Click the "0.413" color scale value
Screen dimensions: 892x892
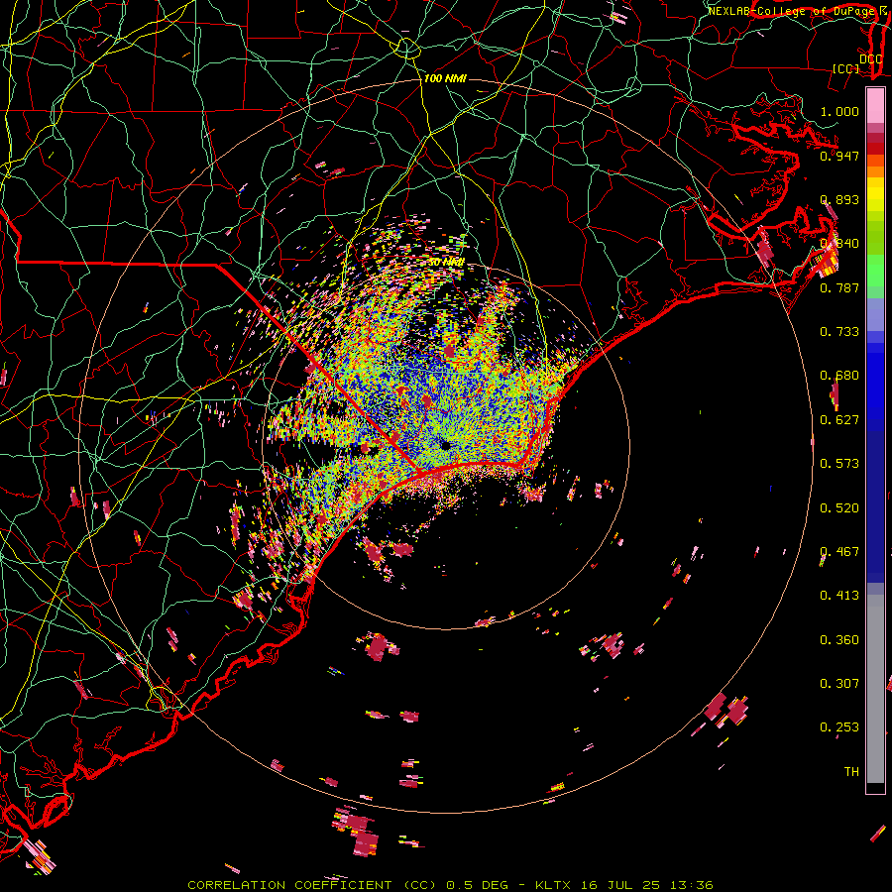point(839,596)
